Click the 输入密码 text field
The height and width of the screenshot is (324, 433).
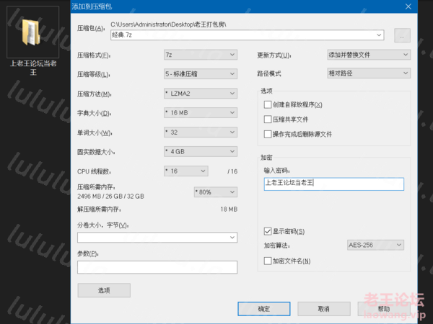[333, 184]
